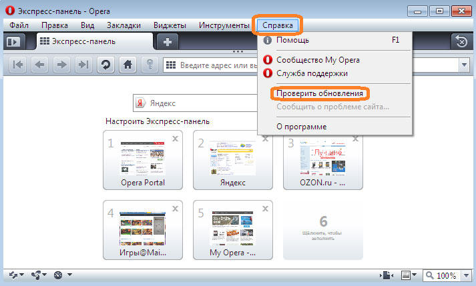
Task: Open Opera Portal speed dial thumbnail
Action: pos(143,160)
